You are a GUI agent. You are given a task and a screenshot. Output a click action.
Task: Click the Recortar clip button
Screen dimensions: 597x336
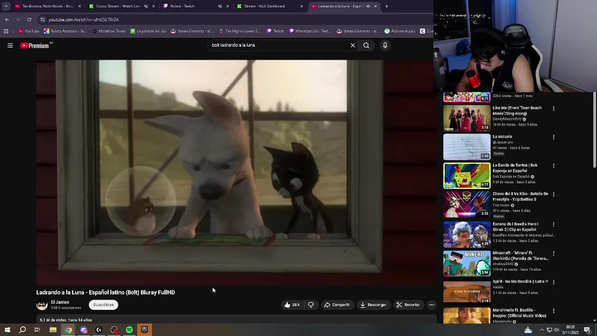coord(408,305)
